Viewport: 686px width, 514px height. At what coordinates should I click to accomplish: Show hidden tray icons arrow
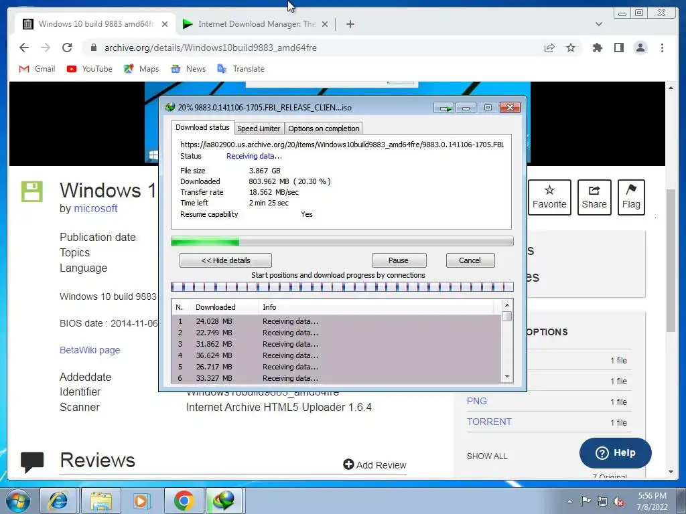click(x=569, y=501)
